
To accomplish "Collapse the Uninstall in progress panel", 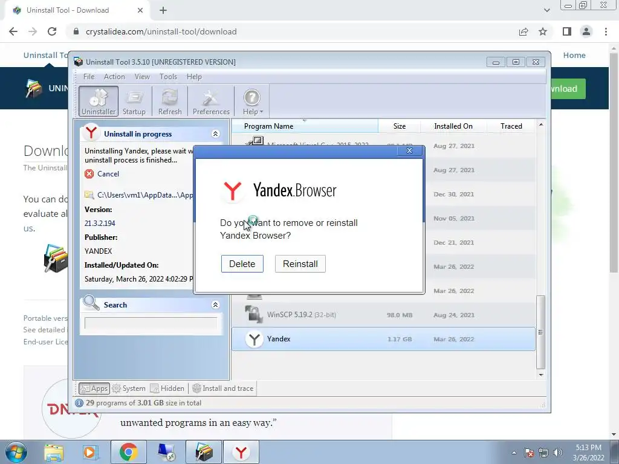I will [x=215, y=134].
